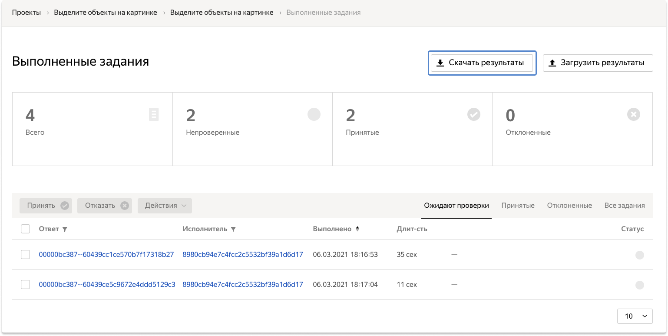The width and height of the screenshot is (668, 336).
Task: Click the filter icon next to Ответ
Action: pyautogui.click(x=65, y=229)
